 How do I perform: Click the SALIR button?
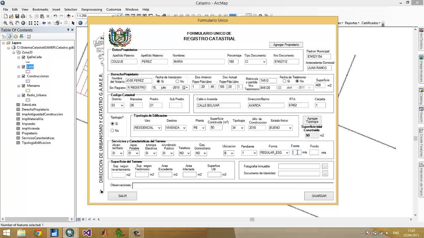point(123,196)
